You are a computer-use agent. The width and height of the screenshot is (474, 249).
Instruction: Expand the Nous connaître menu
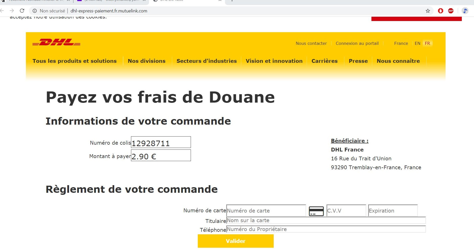pyautogui.click(x=398, y=61)
